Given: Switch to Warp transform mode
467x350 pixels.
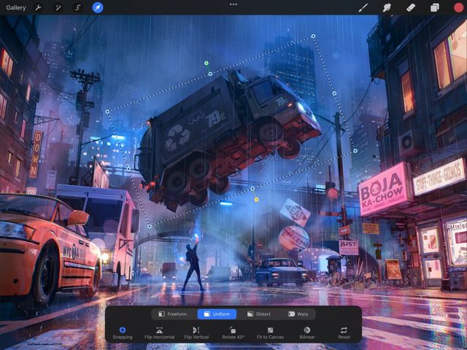Looking at the screenshot, I should coord(298,314).
